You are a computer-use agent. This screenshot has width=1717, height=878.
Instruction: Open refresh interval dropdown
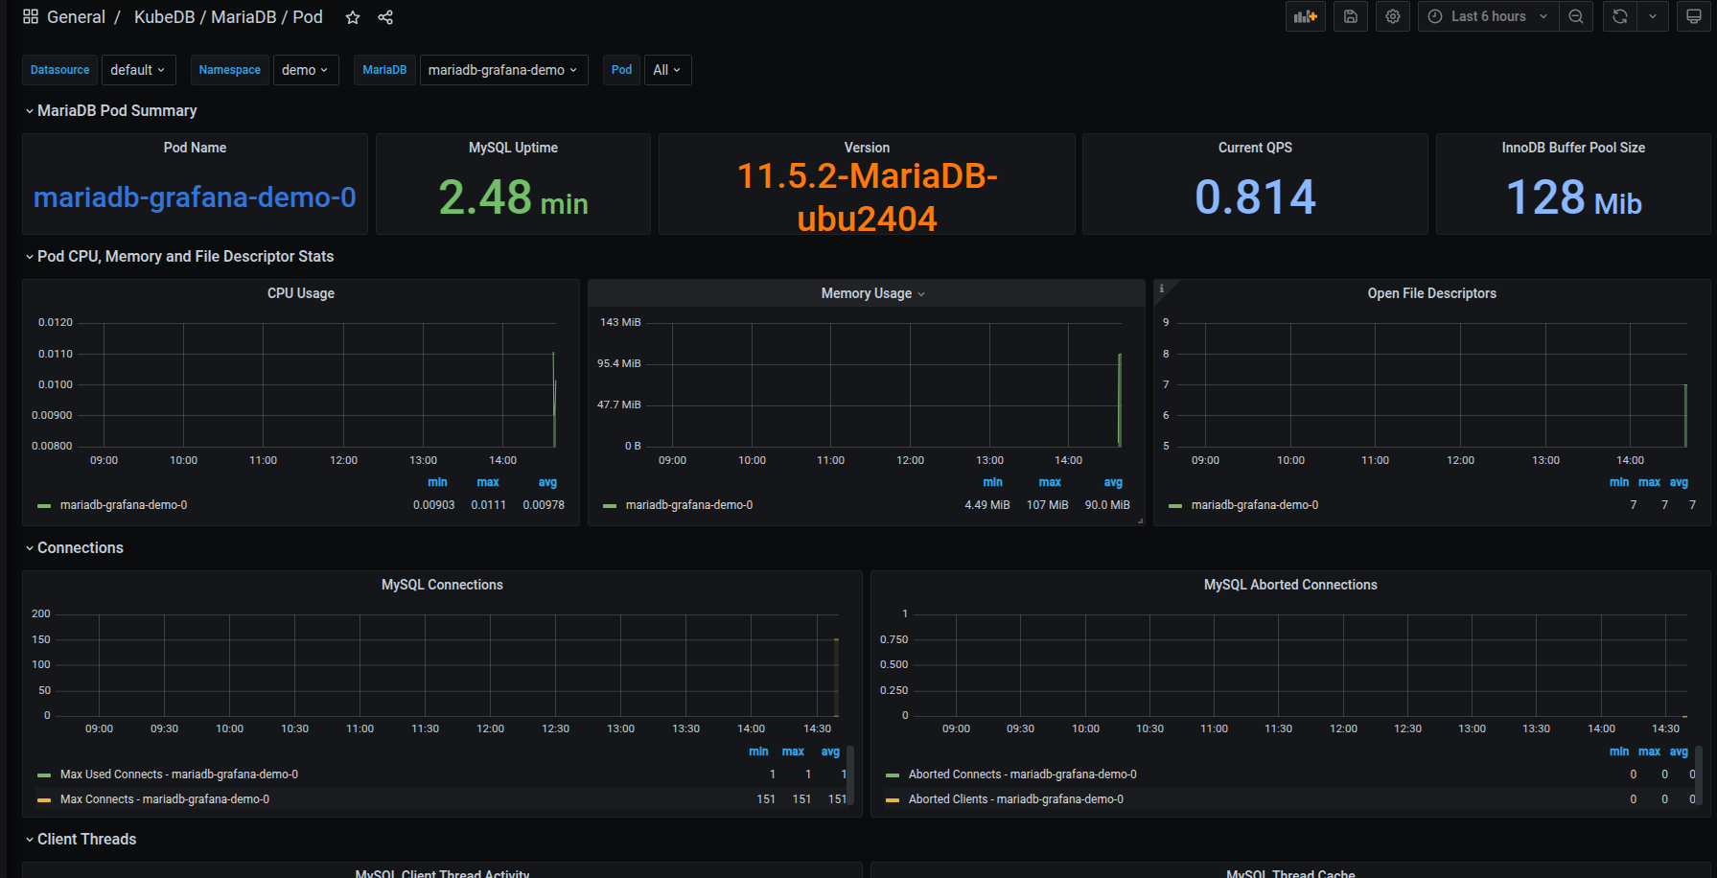click(x=1653, y=16)
